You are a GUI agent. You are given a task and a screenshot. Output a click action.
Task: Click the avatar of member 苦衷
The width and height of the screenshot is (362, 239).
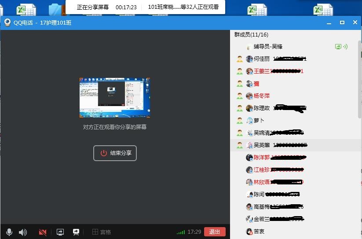(x=249, y=232)
